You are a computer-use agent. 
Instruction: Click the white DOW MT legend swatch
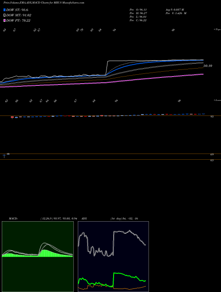(4, 15)
